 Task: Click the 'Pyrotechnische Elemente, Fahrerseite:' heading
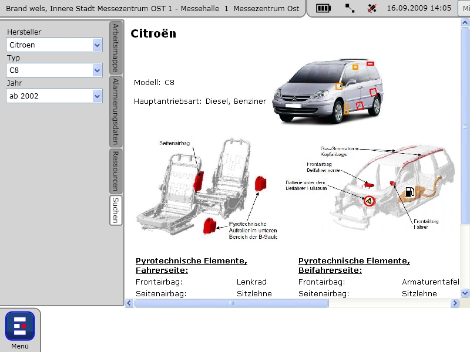coord(192,266)
